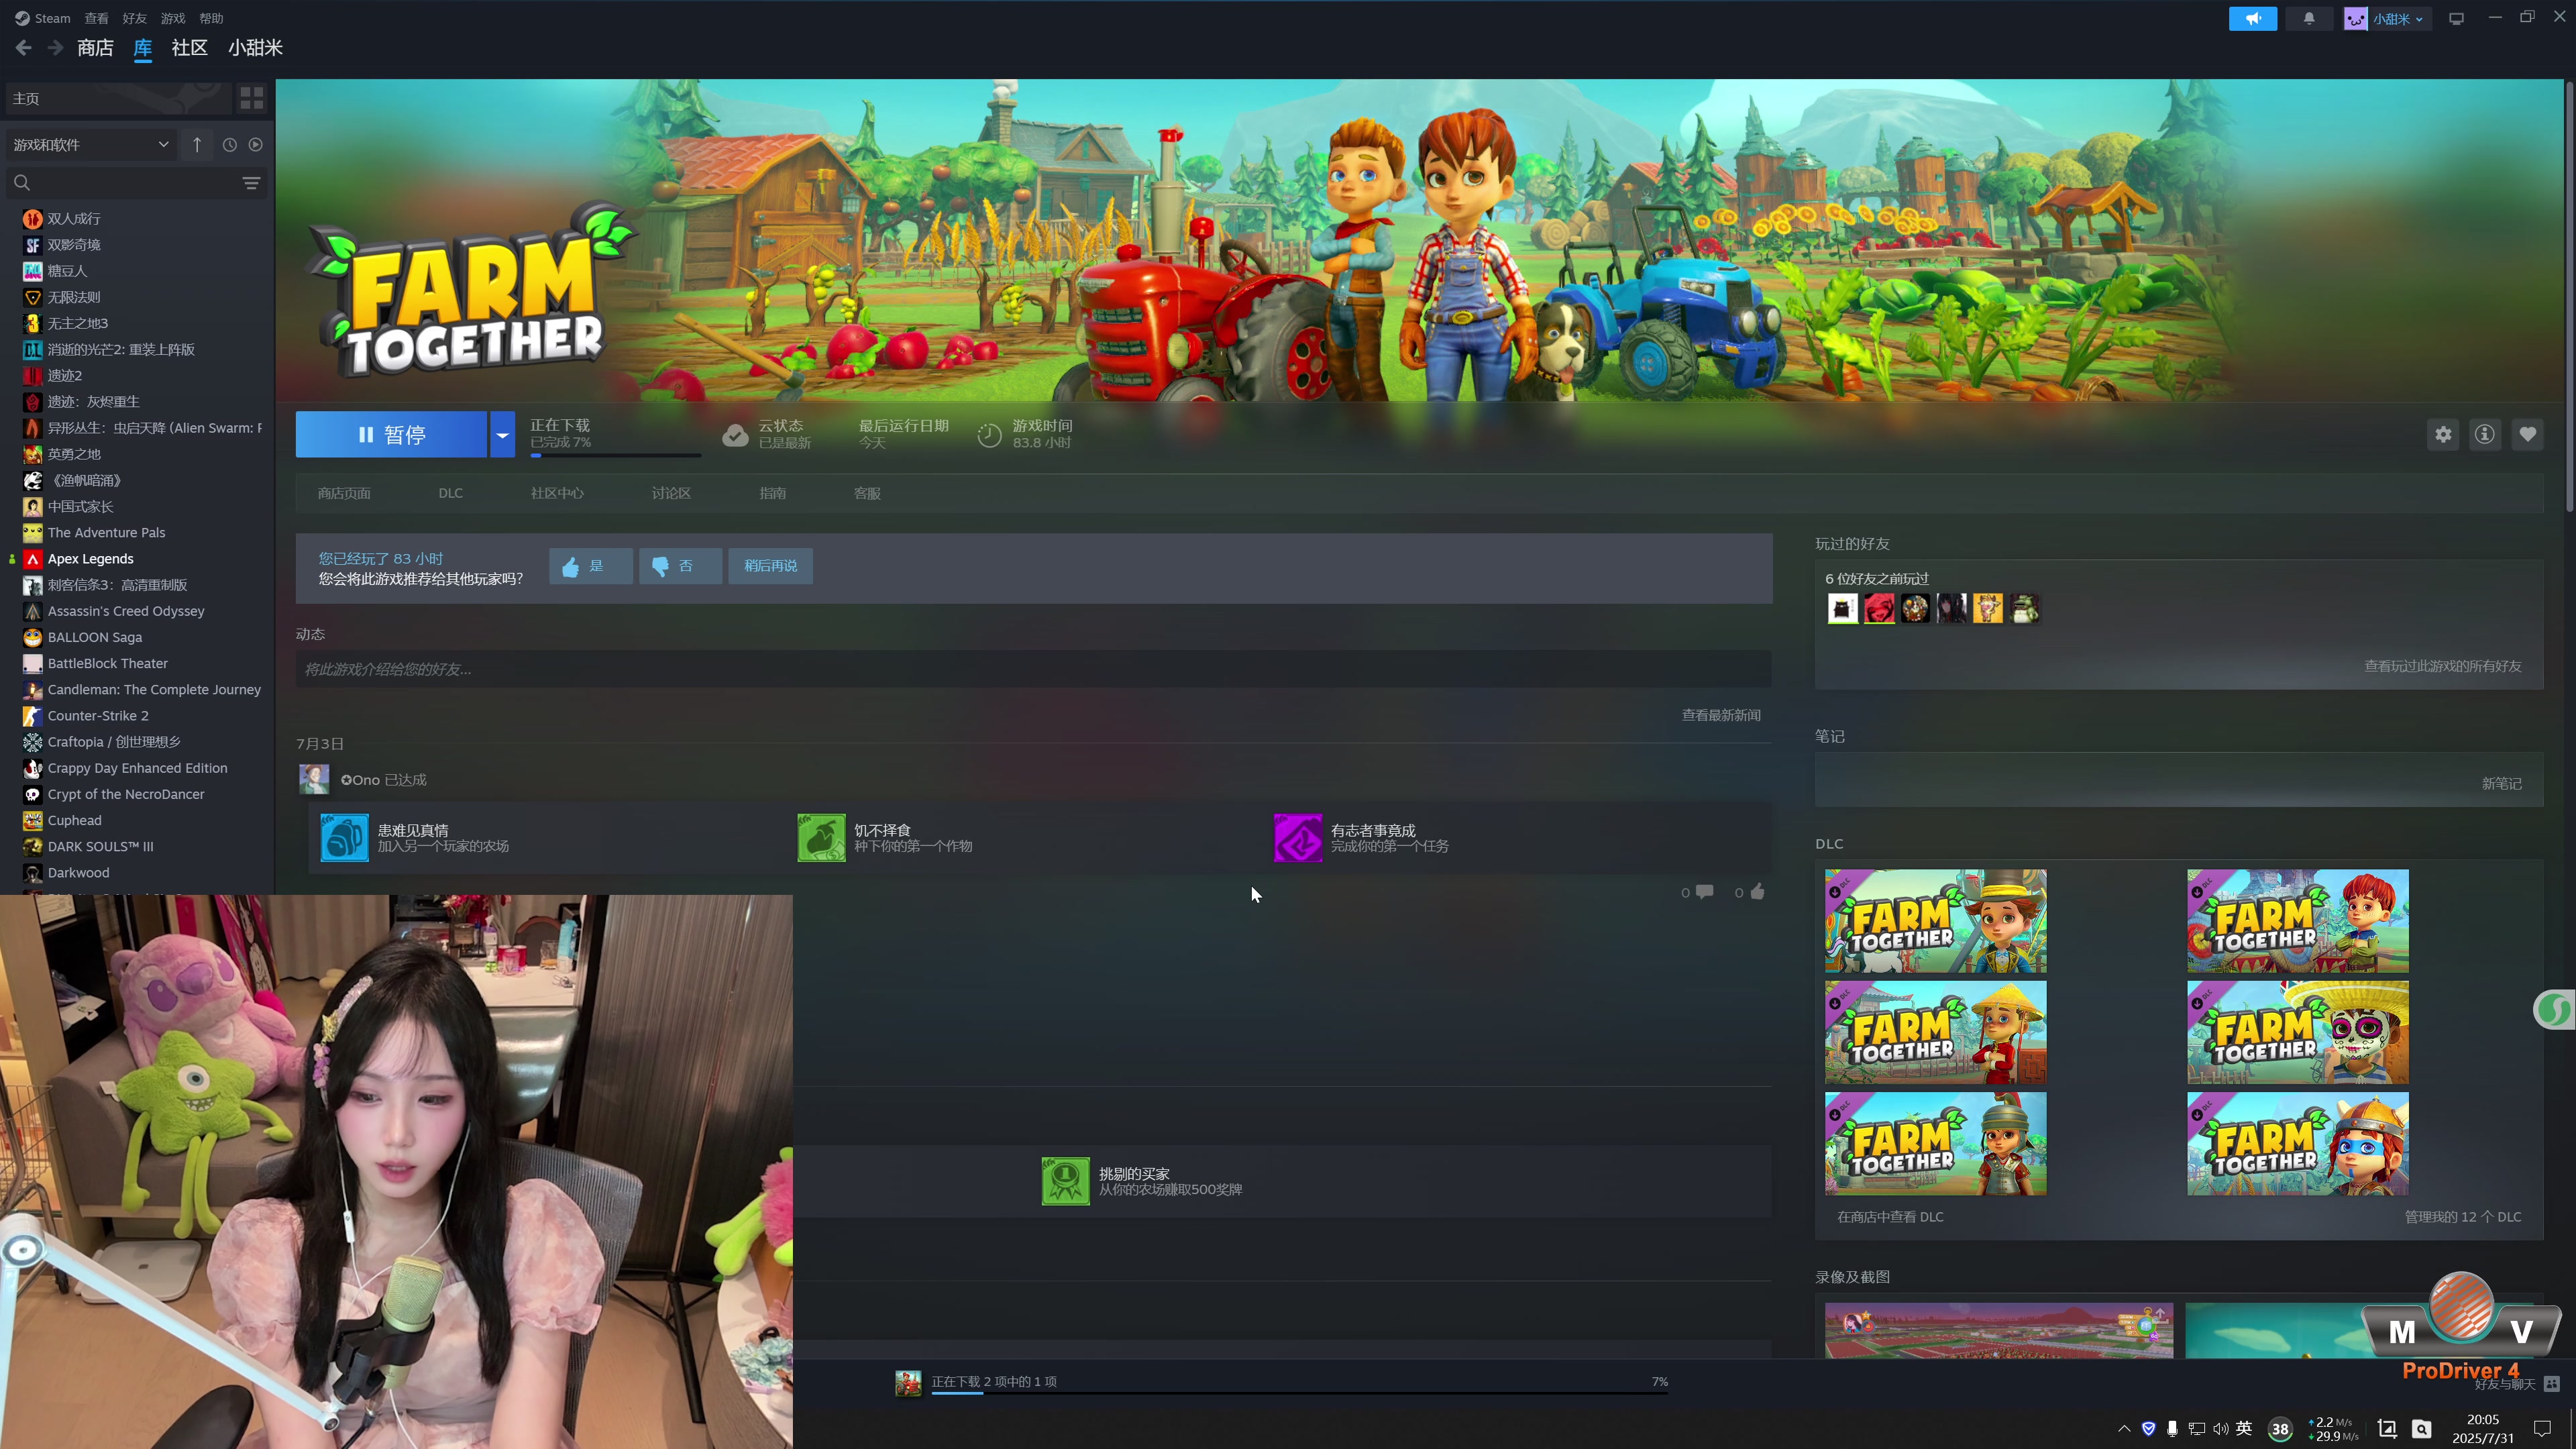Open the 小甜米 account dropdown
Image resolution: width=2576 pixels, height=1449 pixels.
point(2387,18)
